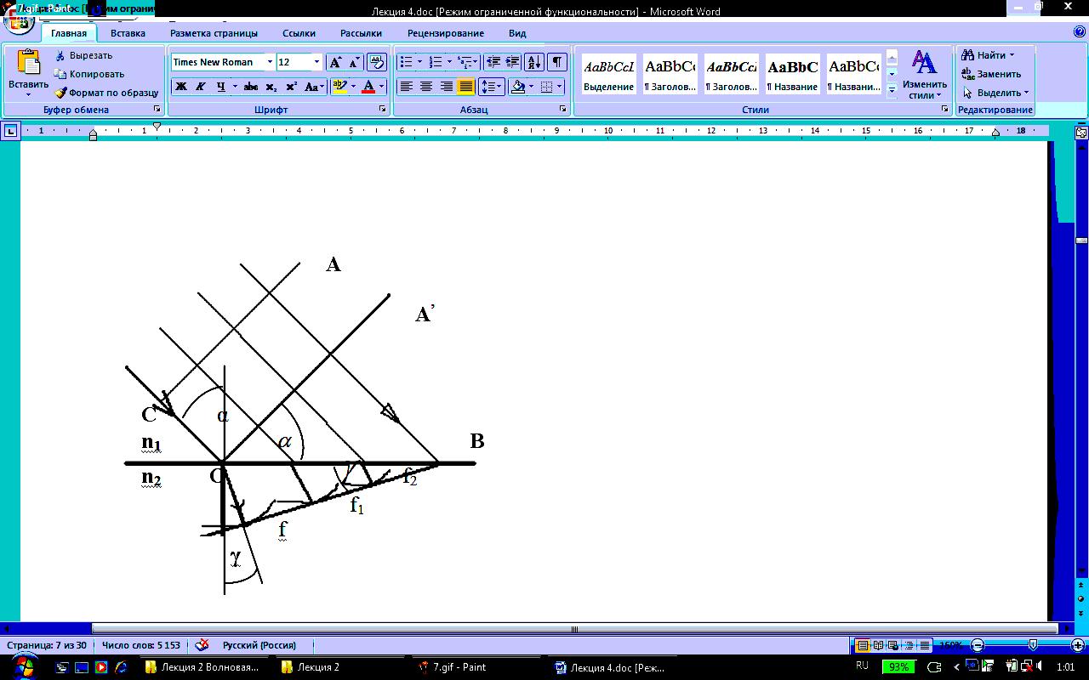
Task: Switch to the Вид tab
Action: 517,33
